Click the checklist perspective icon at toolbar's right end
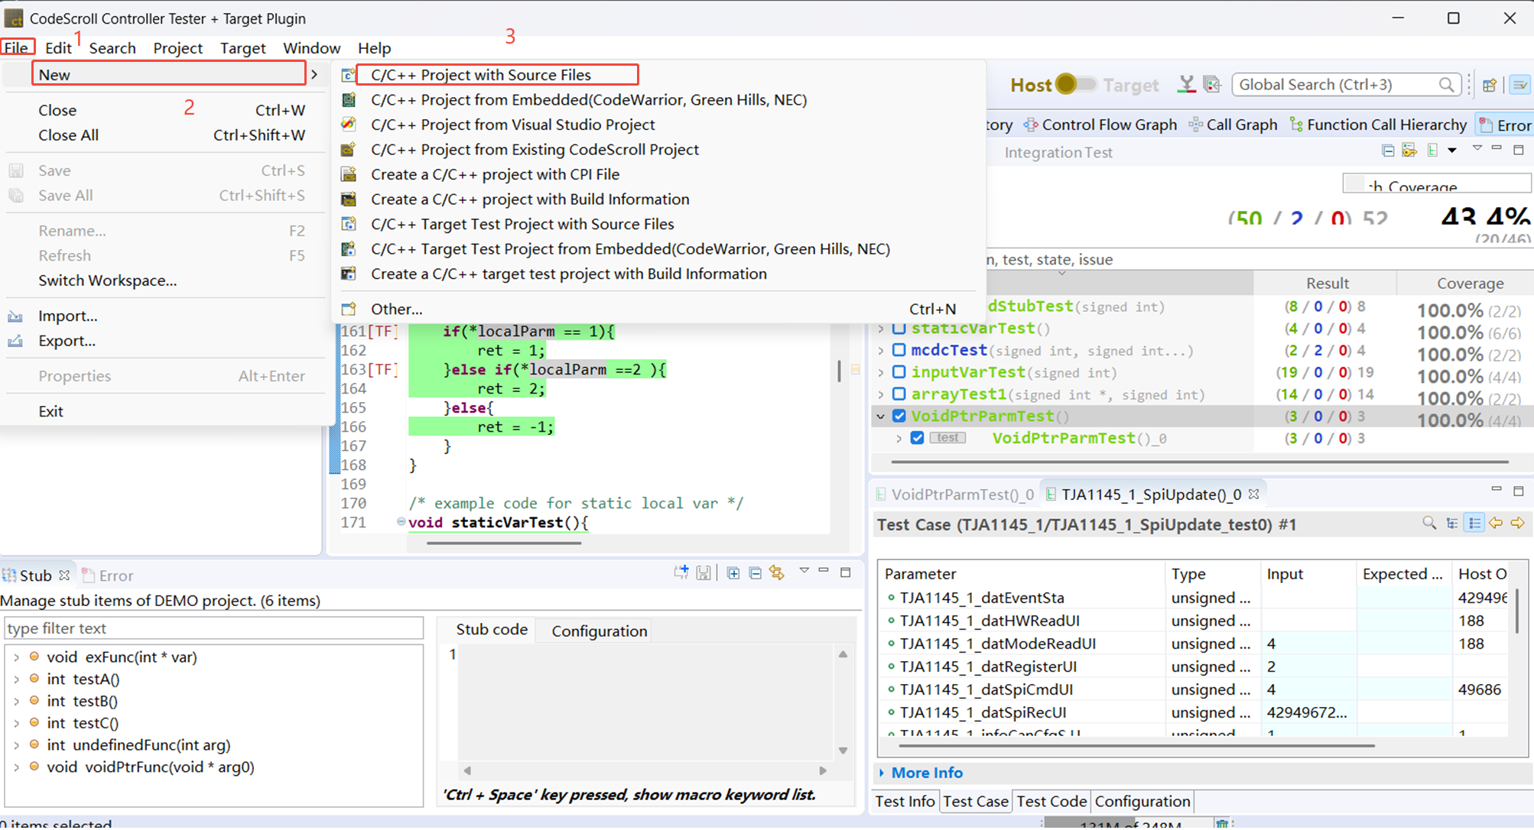Image resolution: width=1534 pixels, height=830 pixels. coord(1520,85)
